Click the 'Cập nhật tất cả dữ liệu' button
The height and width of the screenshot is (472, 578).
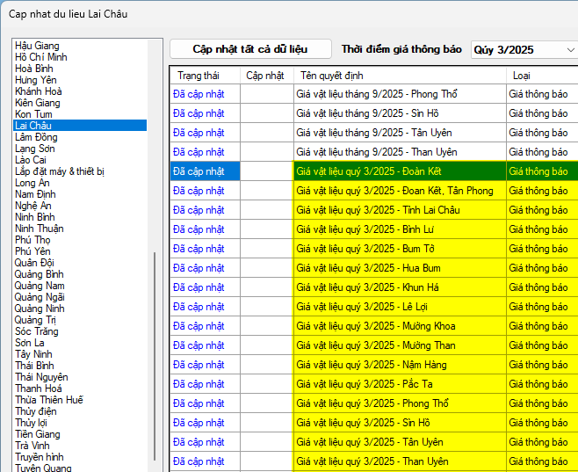coord(250,49)
